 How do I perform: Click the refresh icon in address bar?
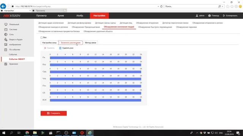point(161,6)
